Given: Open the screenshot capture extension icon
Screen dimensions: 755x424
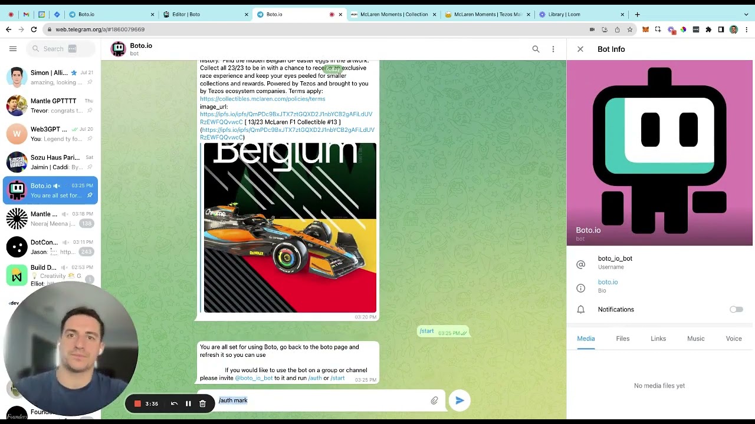Looking at the screenshot, I should point(658,29).
